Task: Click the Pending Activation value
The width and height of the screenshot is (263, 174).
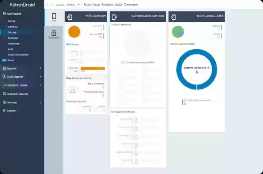Action: [x=103, y=95]
